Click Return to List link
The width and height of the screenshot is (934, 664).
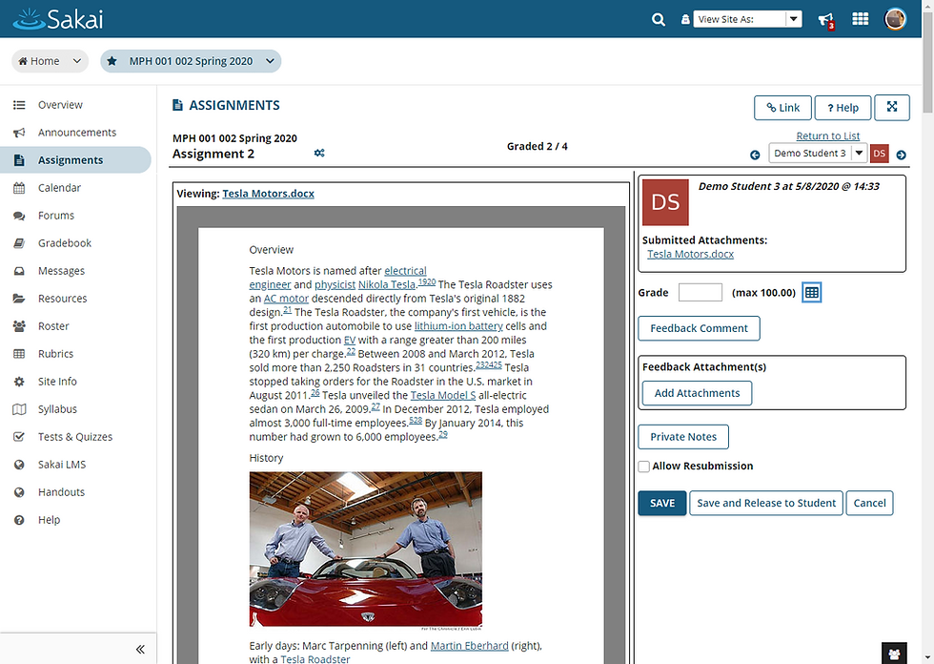click(828, 135)
